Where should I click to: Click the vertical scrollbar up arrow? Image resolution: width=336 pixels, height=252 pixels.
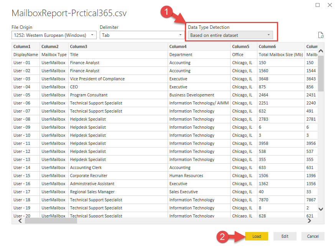click(x=320, y=50)
